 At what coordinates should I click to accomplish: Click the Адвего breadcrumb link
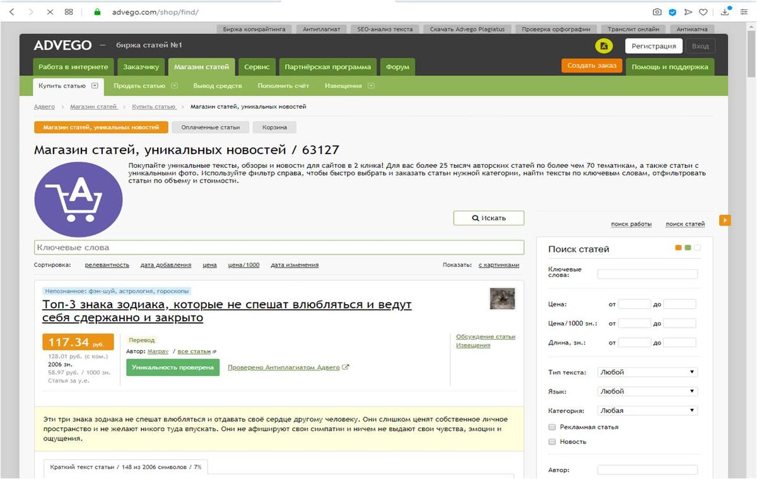pos(44,107)
